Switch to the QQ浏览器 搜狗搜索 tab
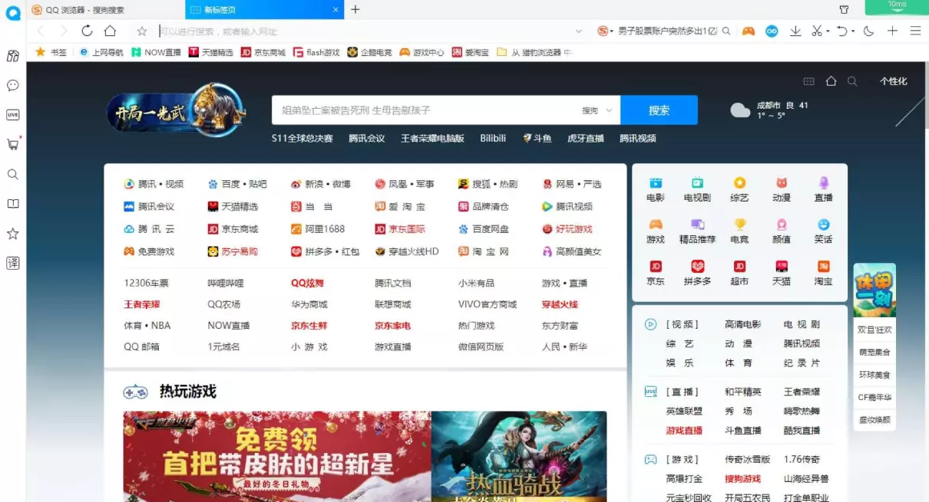 click(106, 10)
